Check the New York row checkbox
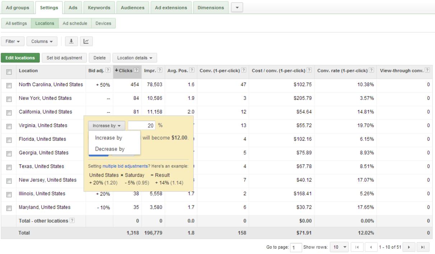The width and height of the screenshot is (435, 254). tap(8, 98)
